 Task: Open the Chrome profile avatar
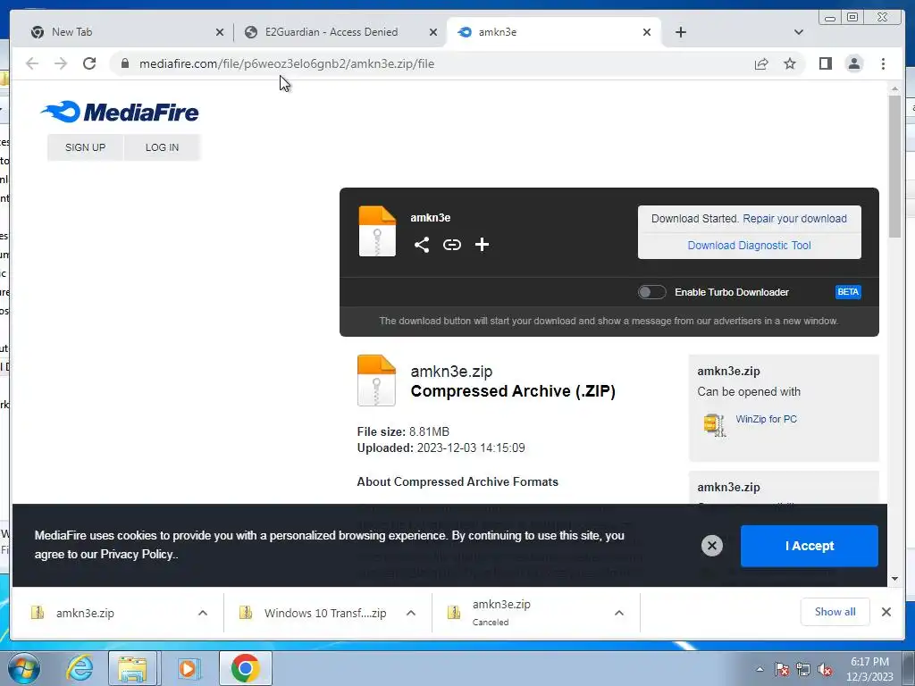point(853,63)
